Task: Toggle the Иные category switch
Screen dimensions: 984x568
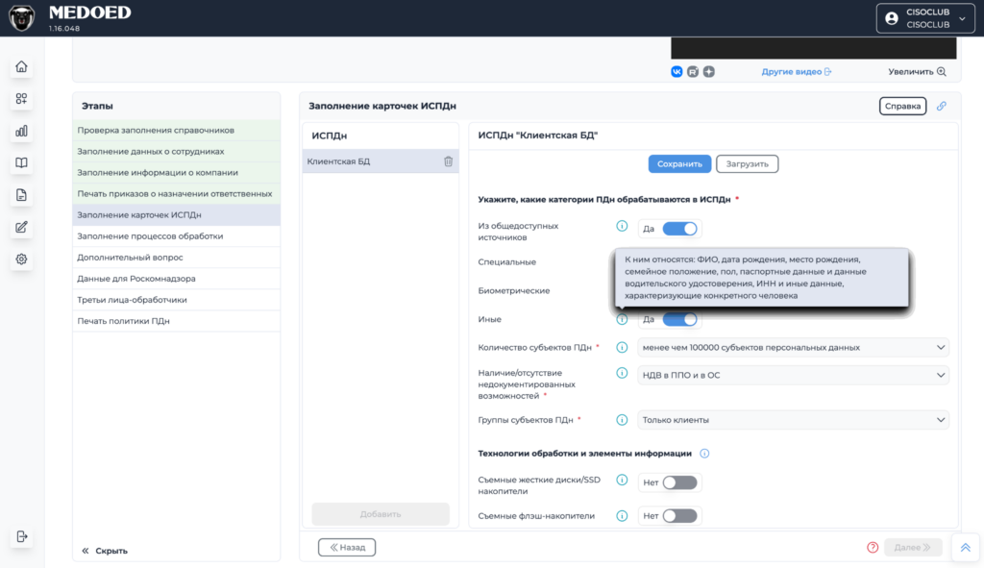Action: pos(680,319)
